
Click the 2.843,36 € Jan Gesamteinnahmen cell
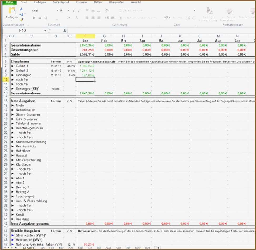pyautogui.click(x=85, y=45)
